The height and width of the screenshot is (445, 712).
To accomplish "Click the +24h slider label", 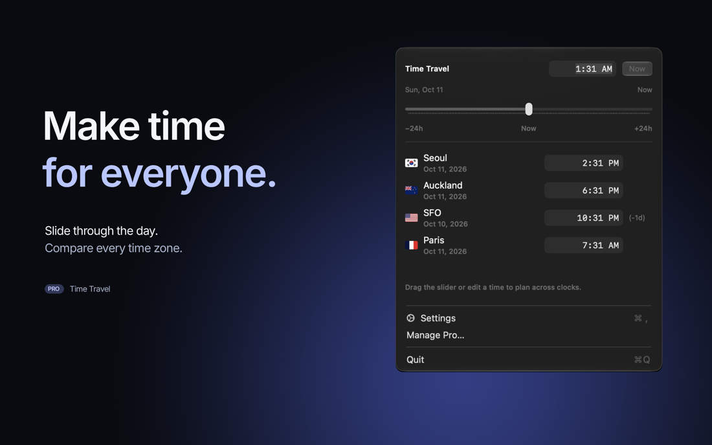I will (x=643, y=128).
